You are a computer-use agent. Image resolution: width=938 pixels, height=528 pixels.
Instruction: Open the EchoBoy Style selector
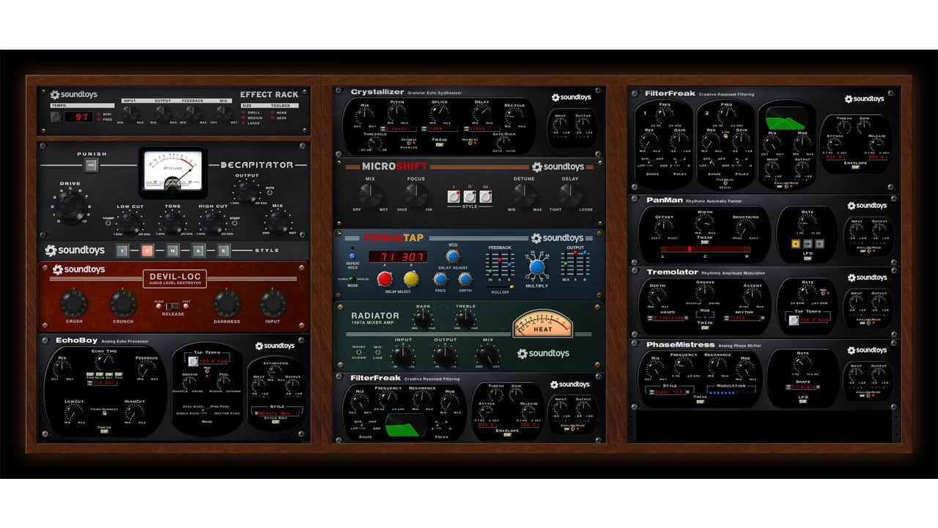coord(276,412)
